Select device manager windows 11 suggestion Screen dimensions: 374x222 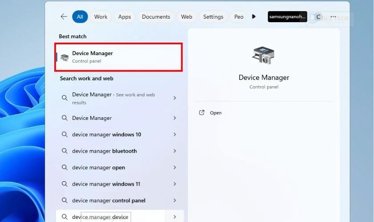coord(106,184)
